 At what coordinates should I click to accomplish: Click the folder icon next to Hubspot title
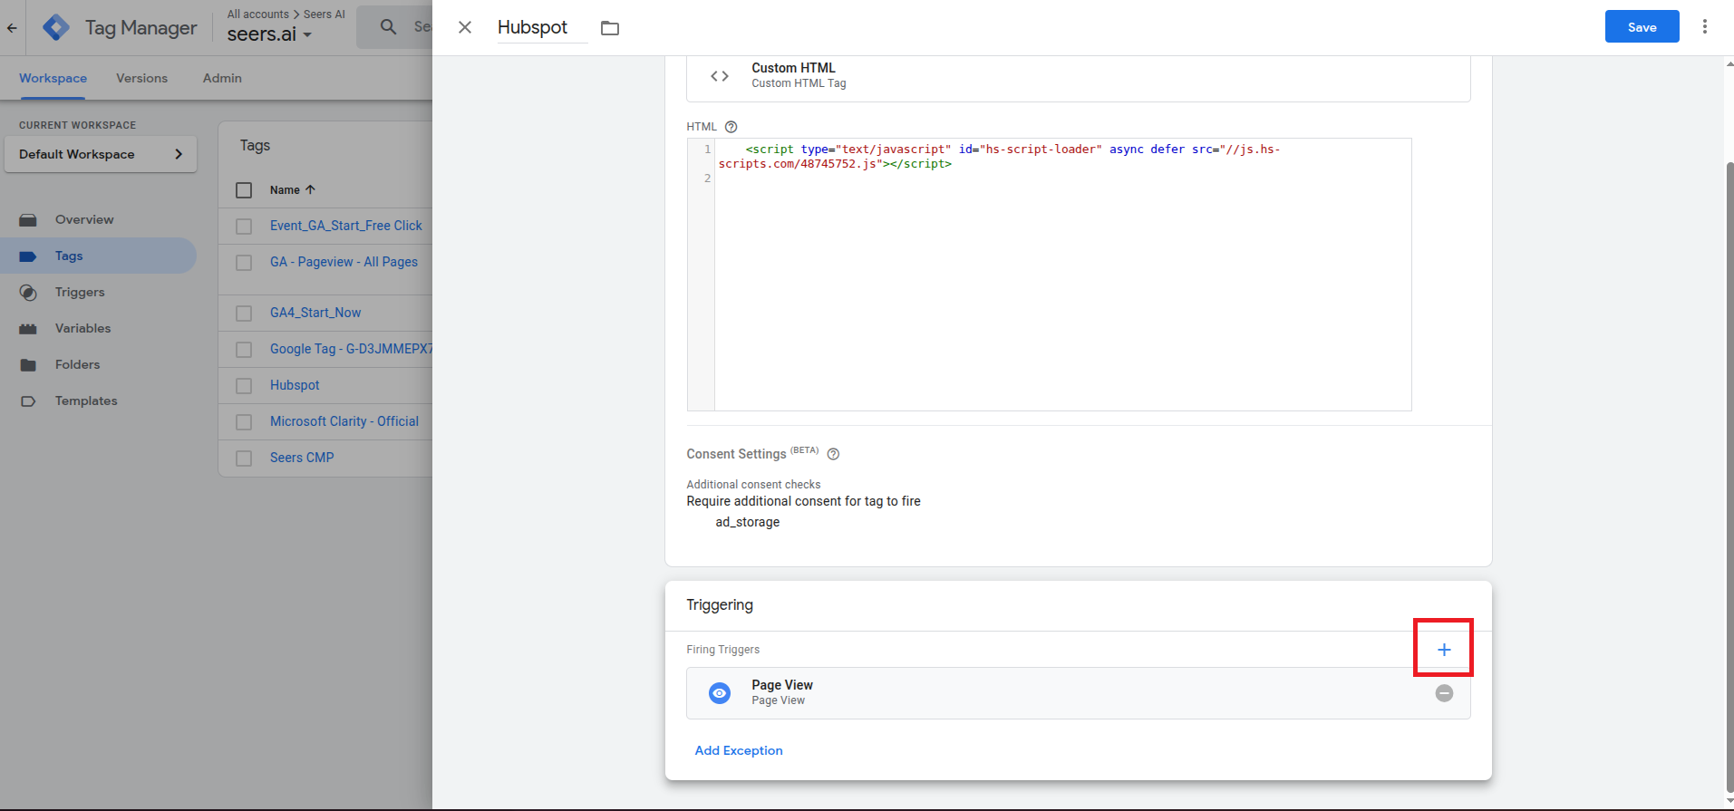(610, 28)
